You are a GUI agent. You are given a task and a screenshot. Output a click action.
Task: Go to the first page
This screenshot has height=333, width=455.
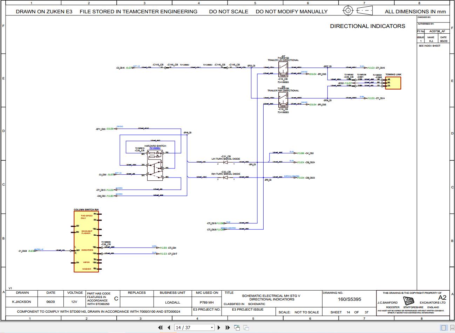point(161,327)
